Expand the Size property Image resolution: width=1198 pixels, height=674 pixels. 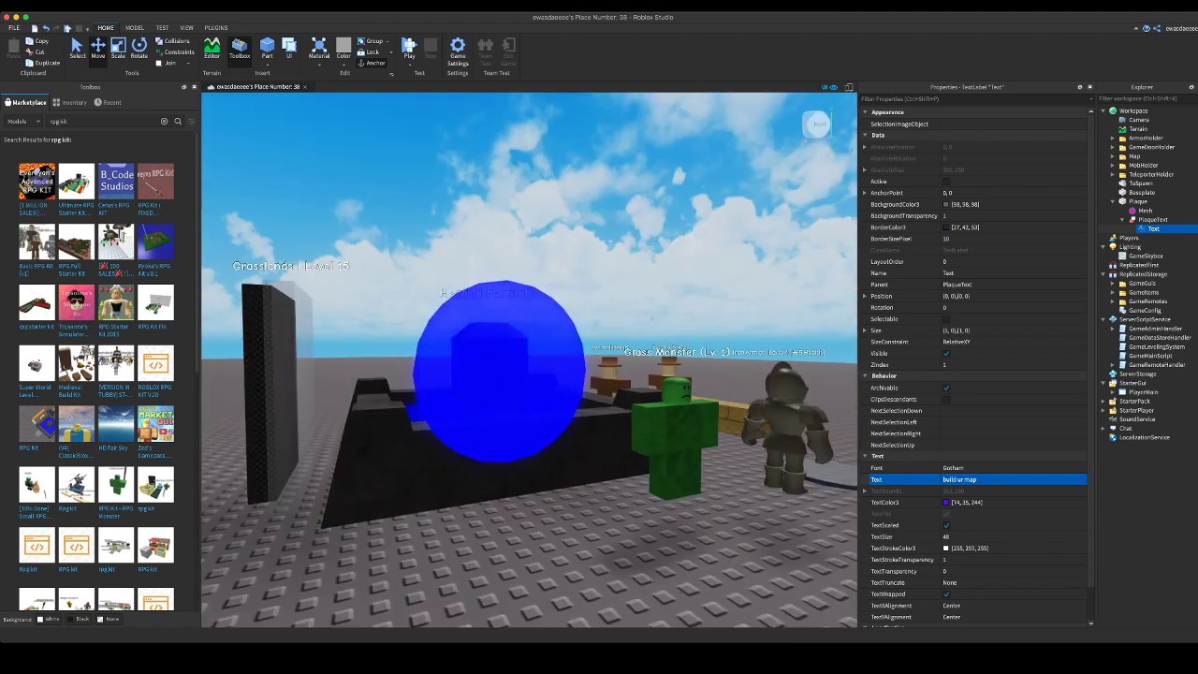[x=865, y=330]
